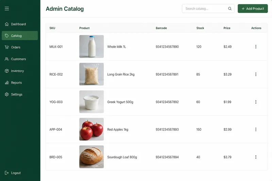
Task: Click barcode 9341234567894
Action: click(x=167, y=157)
